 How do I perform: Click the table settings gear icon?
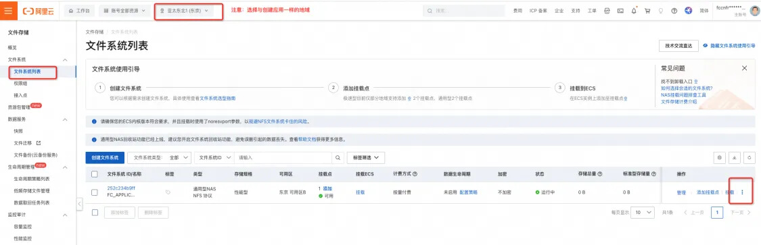[719, 157]
